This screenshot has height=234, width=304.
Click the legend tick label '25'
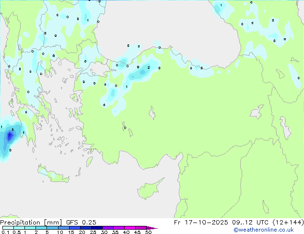click(x=93, y=232)
